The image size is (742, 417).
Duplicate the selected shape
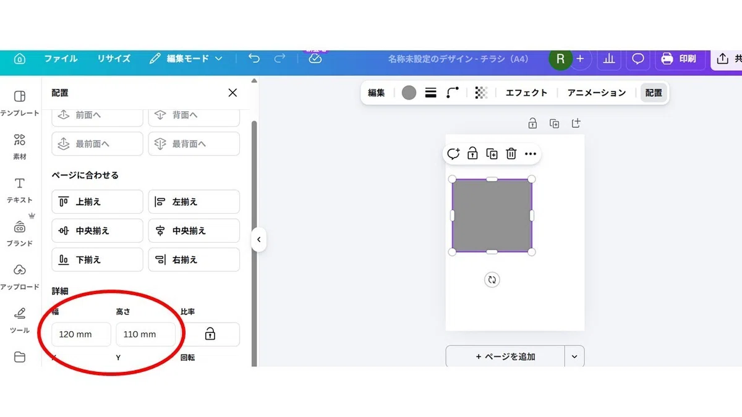click(x=492, y=154)
